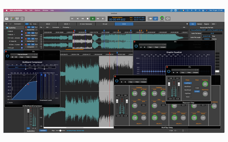
Task: Click the fast forward transport button
Action: click(x=98, y=19)
